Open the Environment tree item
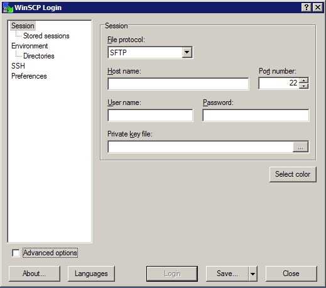The height and width of the screenshot is (288, 326). [x=30, y=46]
